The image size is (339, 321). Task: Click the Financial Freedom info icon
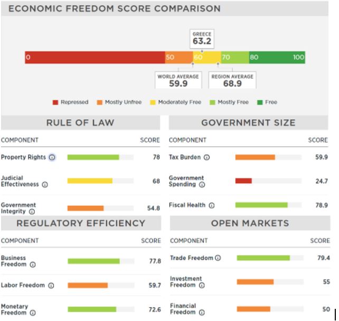coord(201,313)
